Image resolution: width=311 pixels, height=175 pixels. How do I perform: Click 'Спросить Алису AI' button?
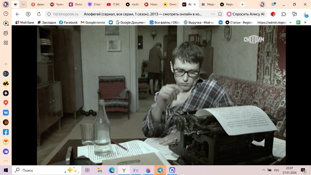tap(246, 14)
